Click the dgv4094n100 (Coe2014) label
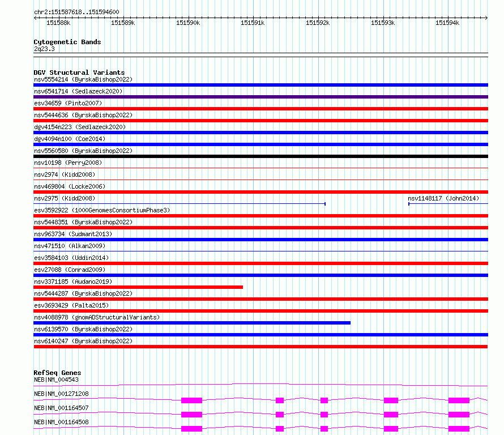 [x=70, y=139]
